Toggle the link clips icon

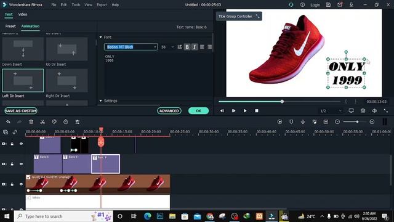pyautogui.click(x=15, y=132)
